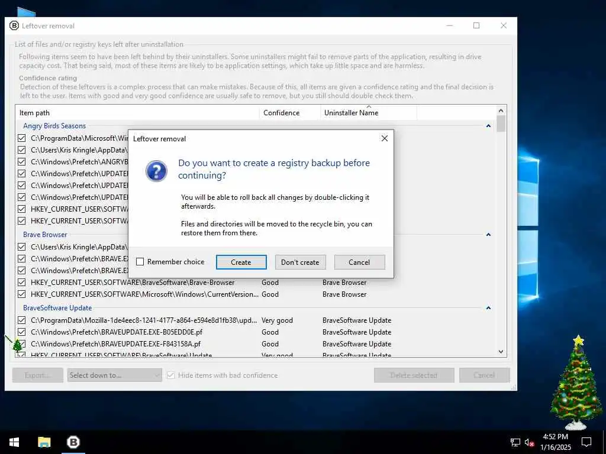This screenshot has width=606, height=454.
Task: Choose Don't create registry backup
Action: 300,262
